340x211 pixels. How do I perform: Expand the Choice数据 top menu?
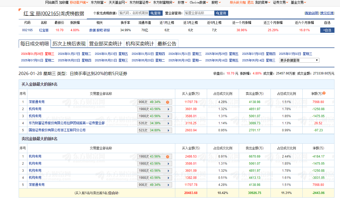tap(199, 2)
